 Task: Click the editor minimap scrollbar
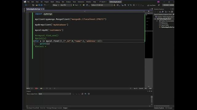click(x=149, y=50)
